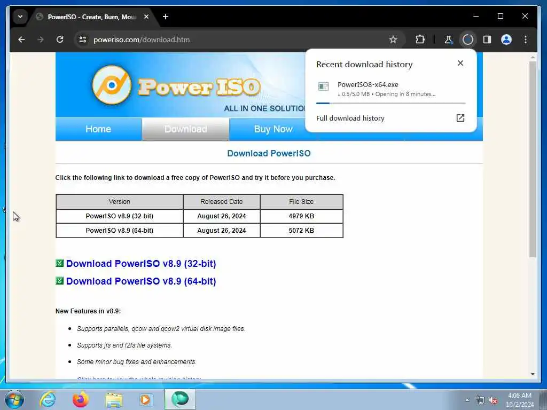Screen dimensions: 547x410
Task: Show hidden system tray icons
Action: point(467,400)
